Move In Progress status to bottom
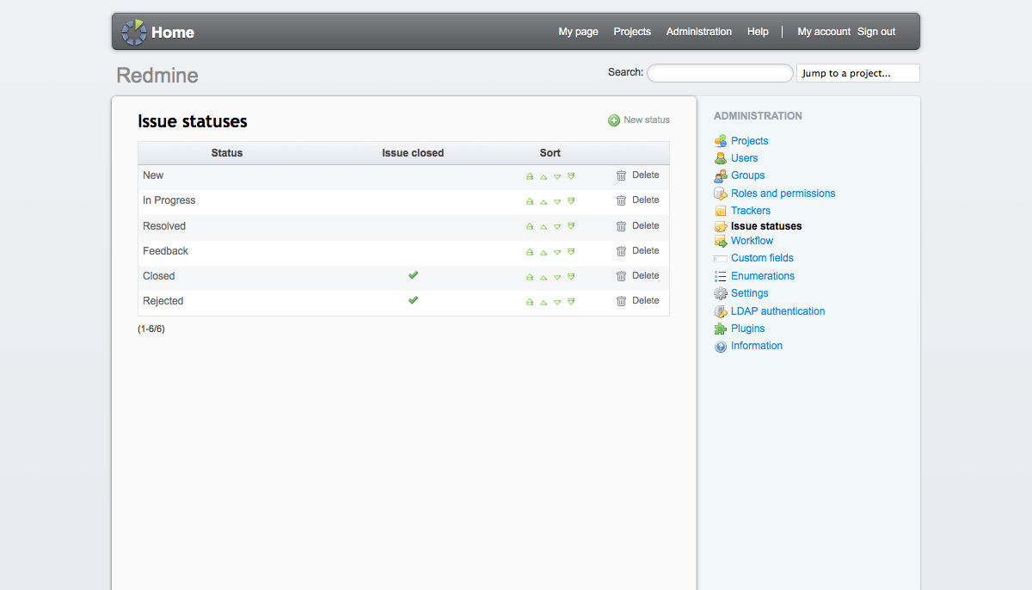Image resolution: width=1032 pixels, height=590 pixels. tap(571, 201)
